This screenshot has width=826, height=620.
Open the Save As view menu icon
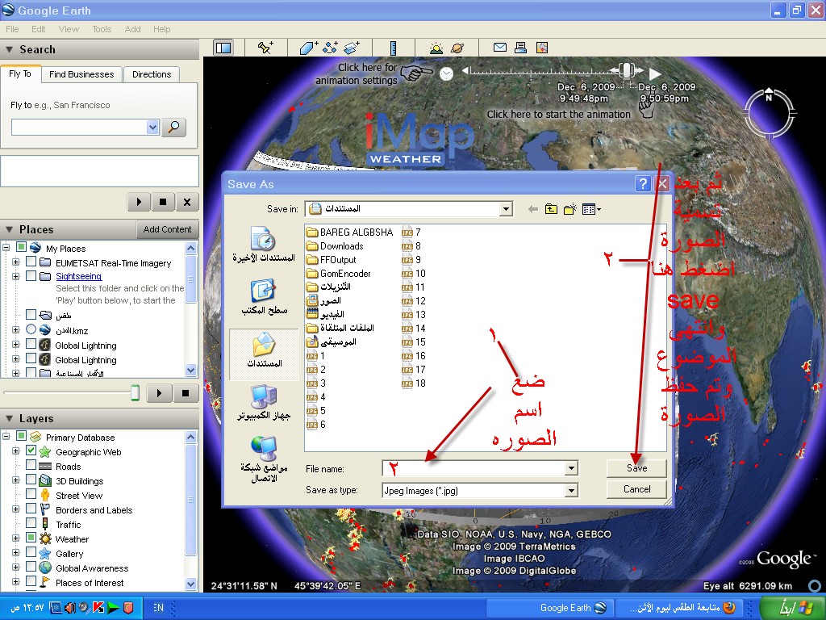click(591, 209)
